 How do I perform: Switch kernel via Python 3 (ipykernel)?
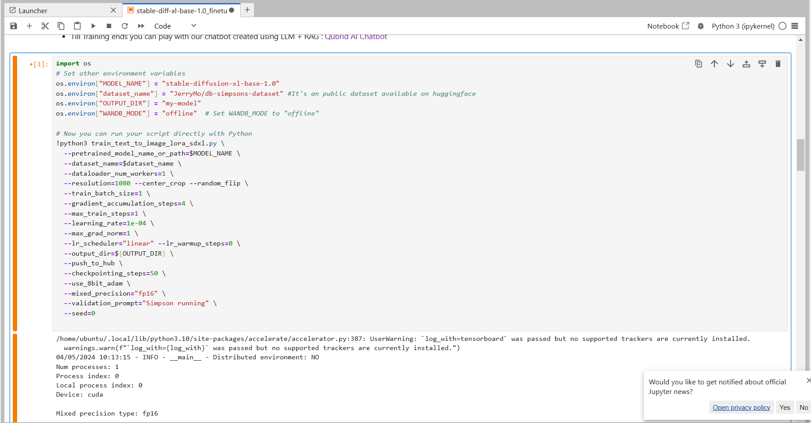tap(743, 26)
